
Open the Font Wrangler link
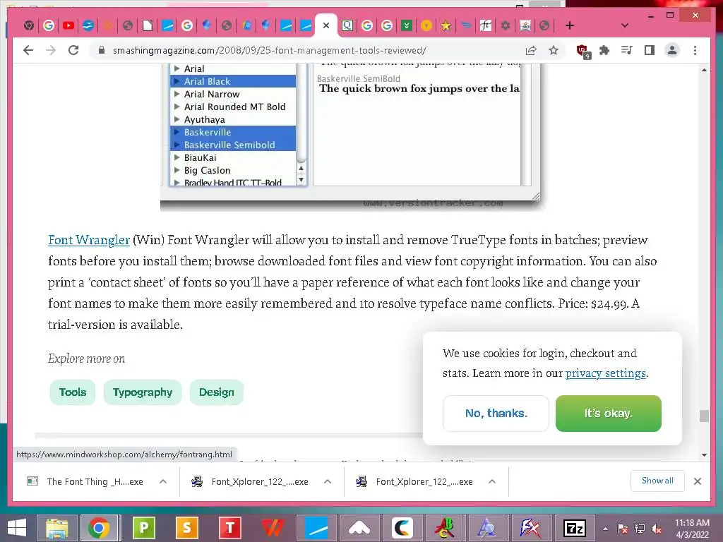click(88, 240)
